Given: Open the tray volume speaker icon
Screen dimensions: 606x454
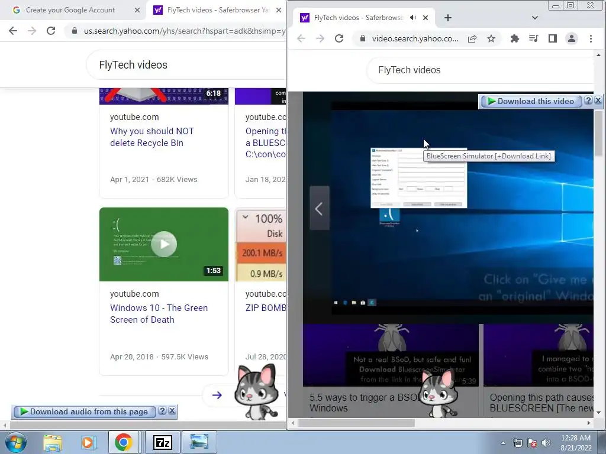Looking at the screenshot, I should [546, 443].
